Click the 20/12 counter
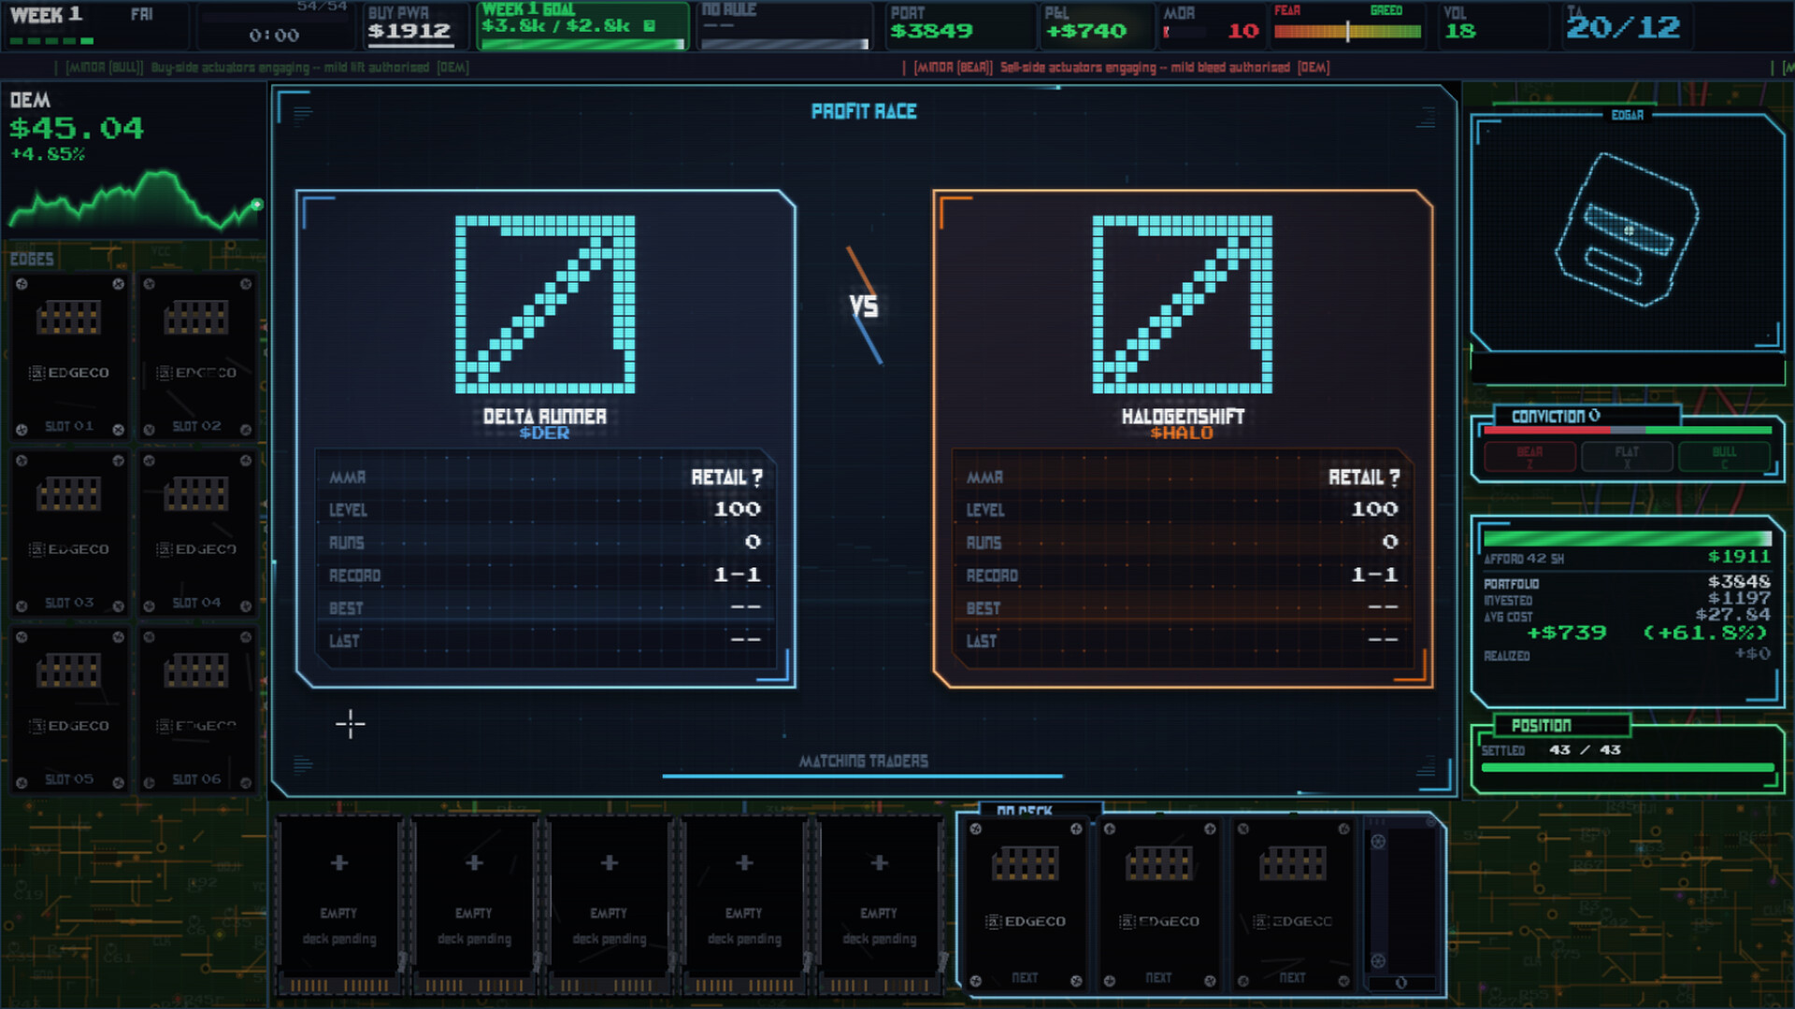The height and width of the screenshot is (1009, 1795). [1624, 26]
